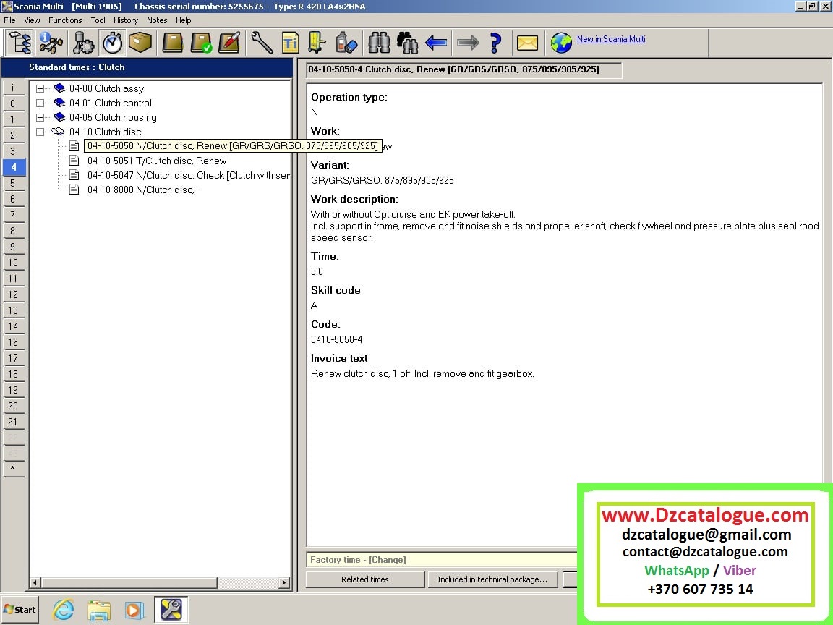Screen dimensions: 833x625
Task: Select the stopwatch standard times icon
Action: [113, 43]
